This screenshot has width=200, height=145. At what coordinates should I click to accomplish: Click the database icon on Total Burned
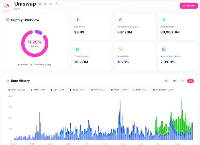[77, 49]
